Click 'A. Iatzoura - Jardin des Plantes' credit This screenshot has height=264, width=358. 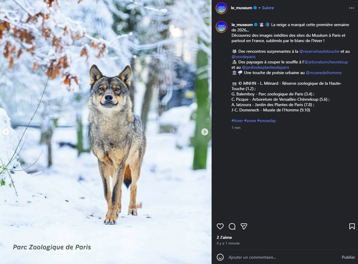coord(273,105)
